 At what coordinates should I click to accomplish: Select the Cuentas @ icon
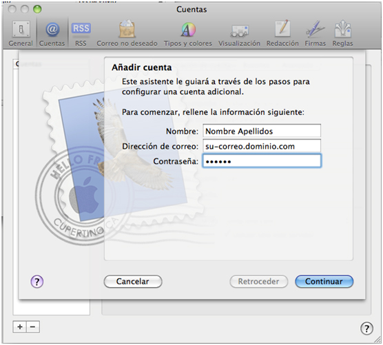[52, 34]
